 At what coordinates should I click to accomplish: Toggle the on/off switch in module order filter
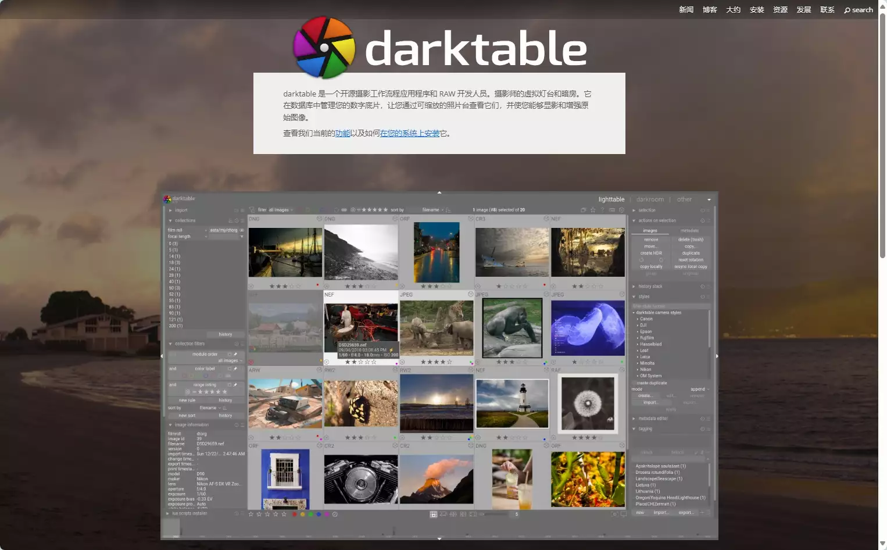point(230,354)
